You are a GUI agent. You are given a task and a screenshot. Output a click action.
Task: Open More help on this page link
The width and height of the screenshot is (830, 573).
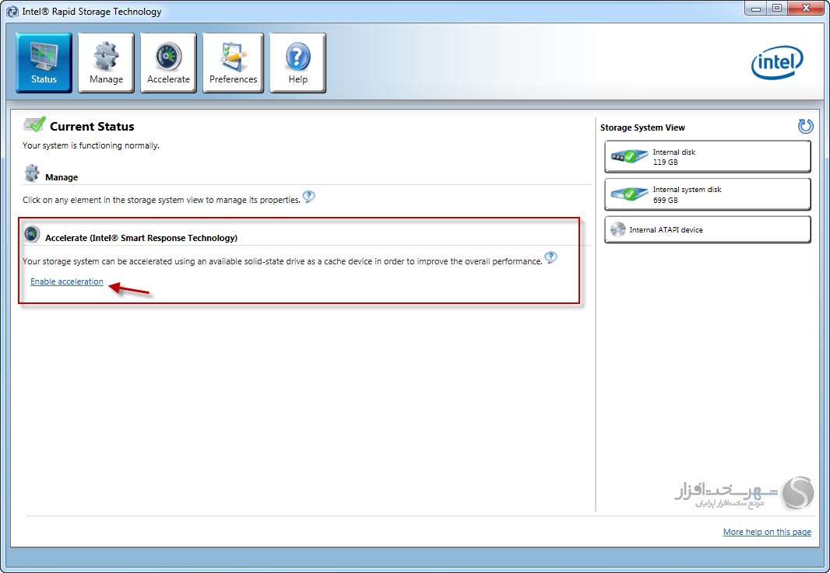[x=767, y=532]
